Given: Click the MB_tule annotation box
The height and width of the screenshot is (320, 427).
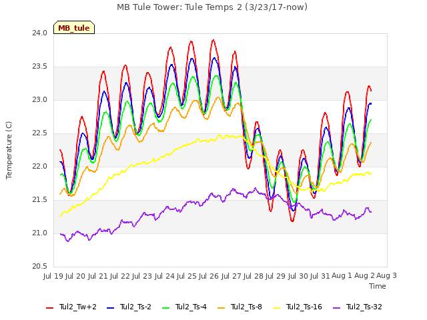Looking at the screenshot, I should pos(74,27).
